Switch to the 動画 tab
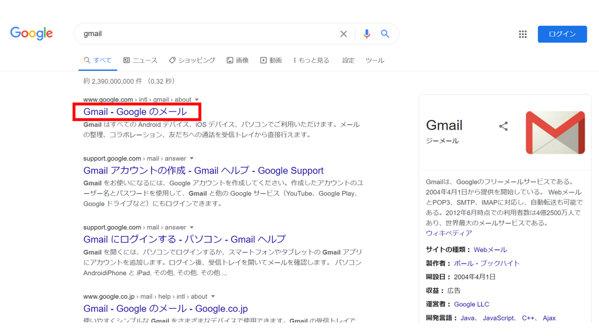The height and width of the screenshot is (336, 599). [x=271, y=60]
